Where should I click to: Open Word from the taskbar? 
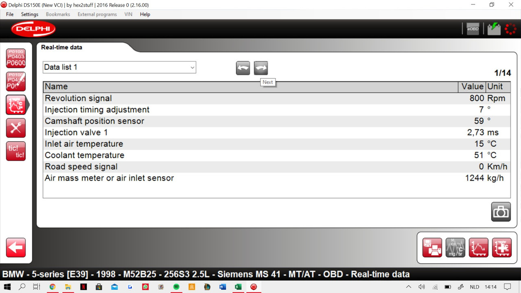coord(223,287)
